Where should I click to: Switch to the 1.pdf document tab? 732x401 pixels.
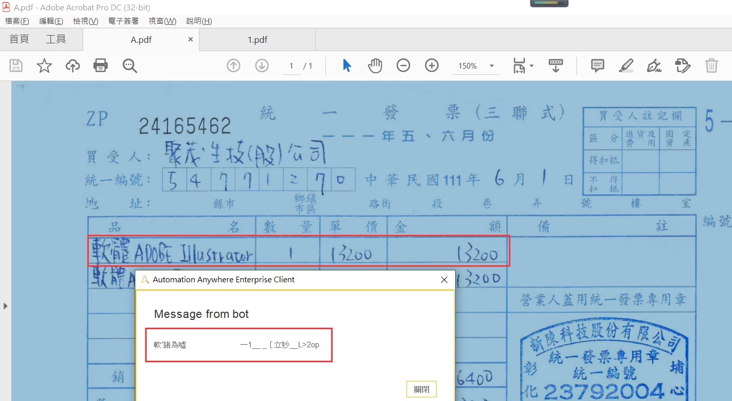coord(257,40)
